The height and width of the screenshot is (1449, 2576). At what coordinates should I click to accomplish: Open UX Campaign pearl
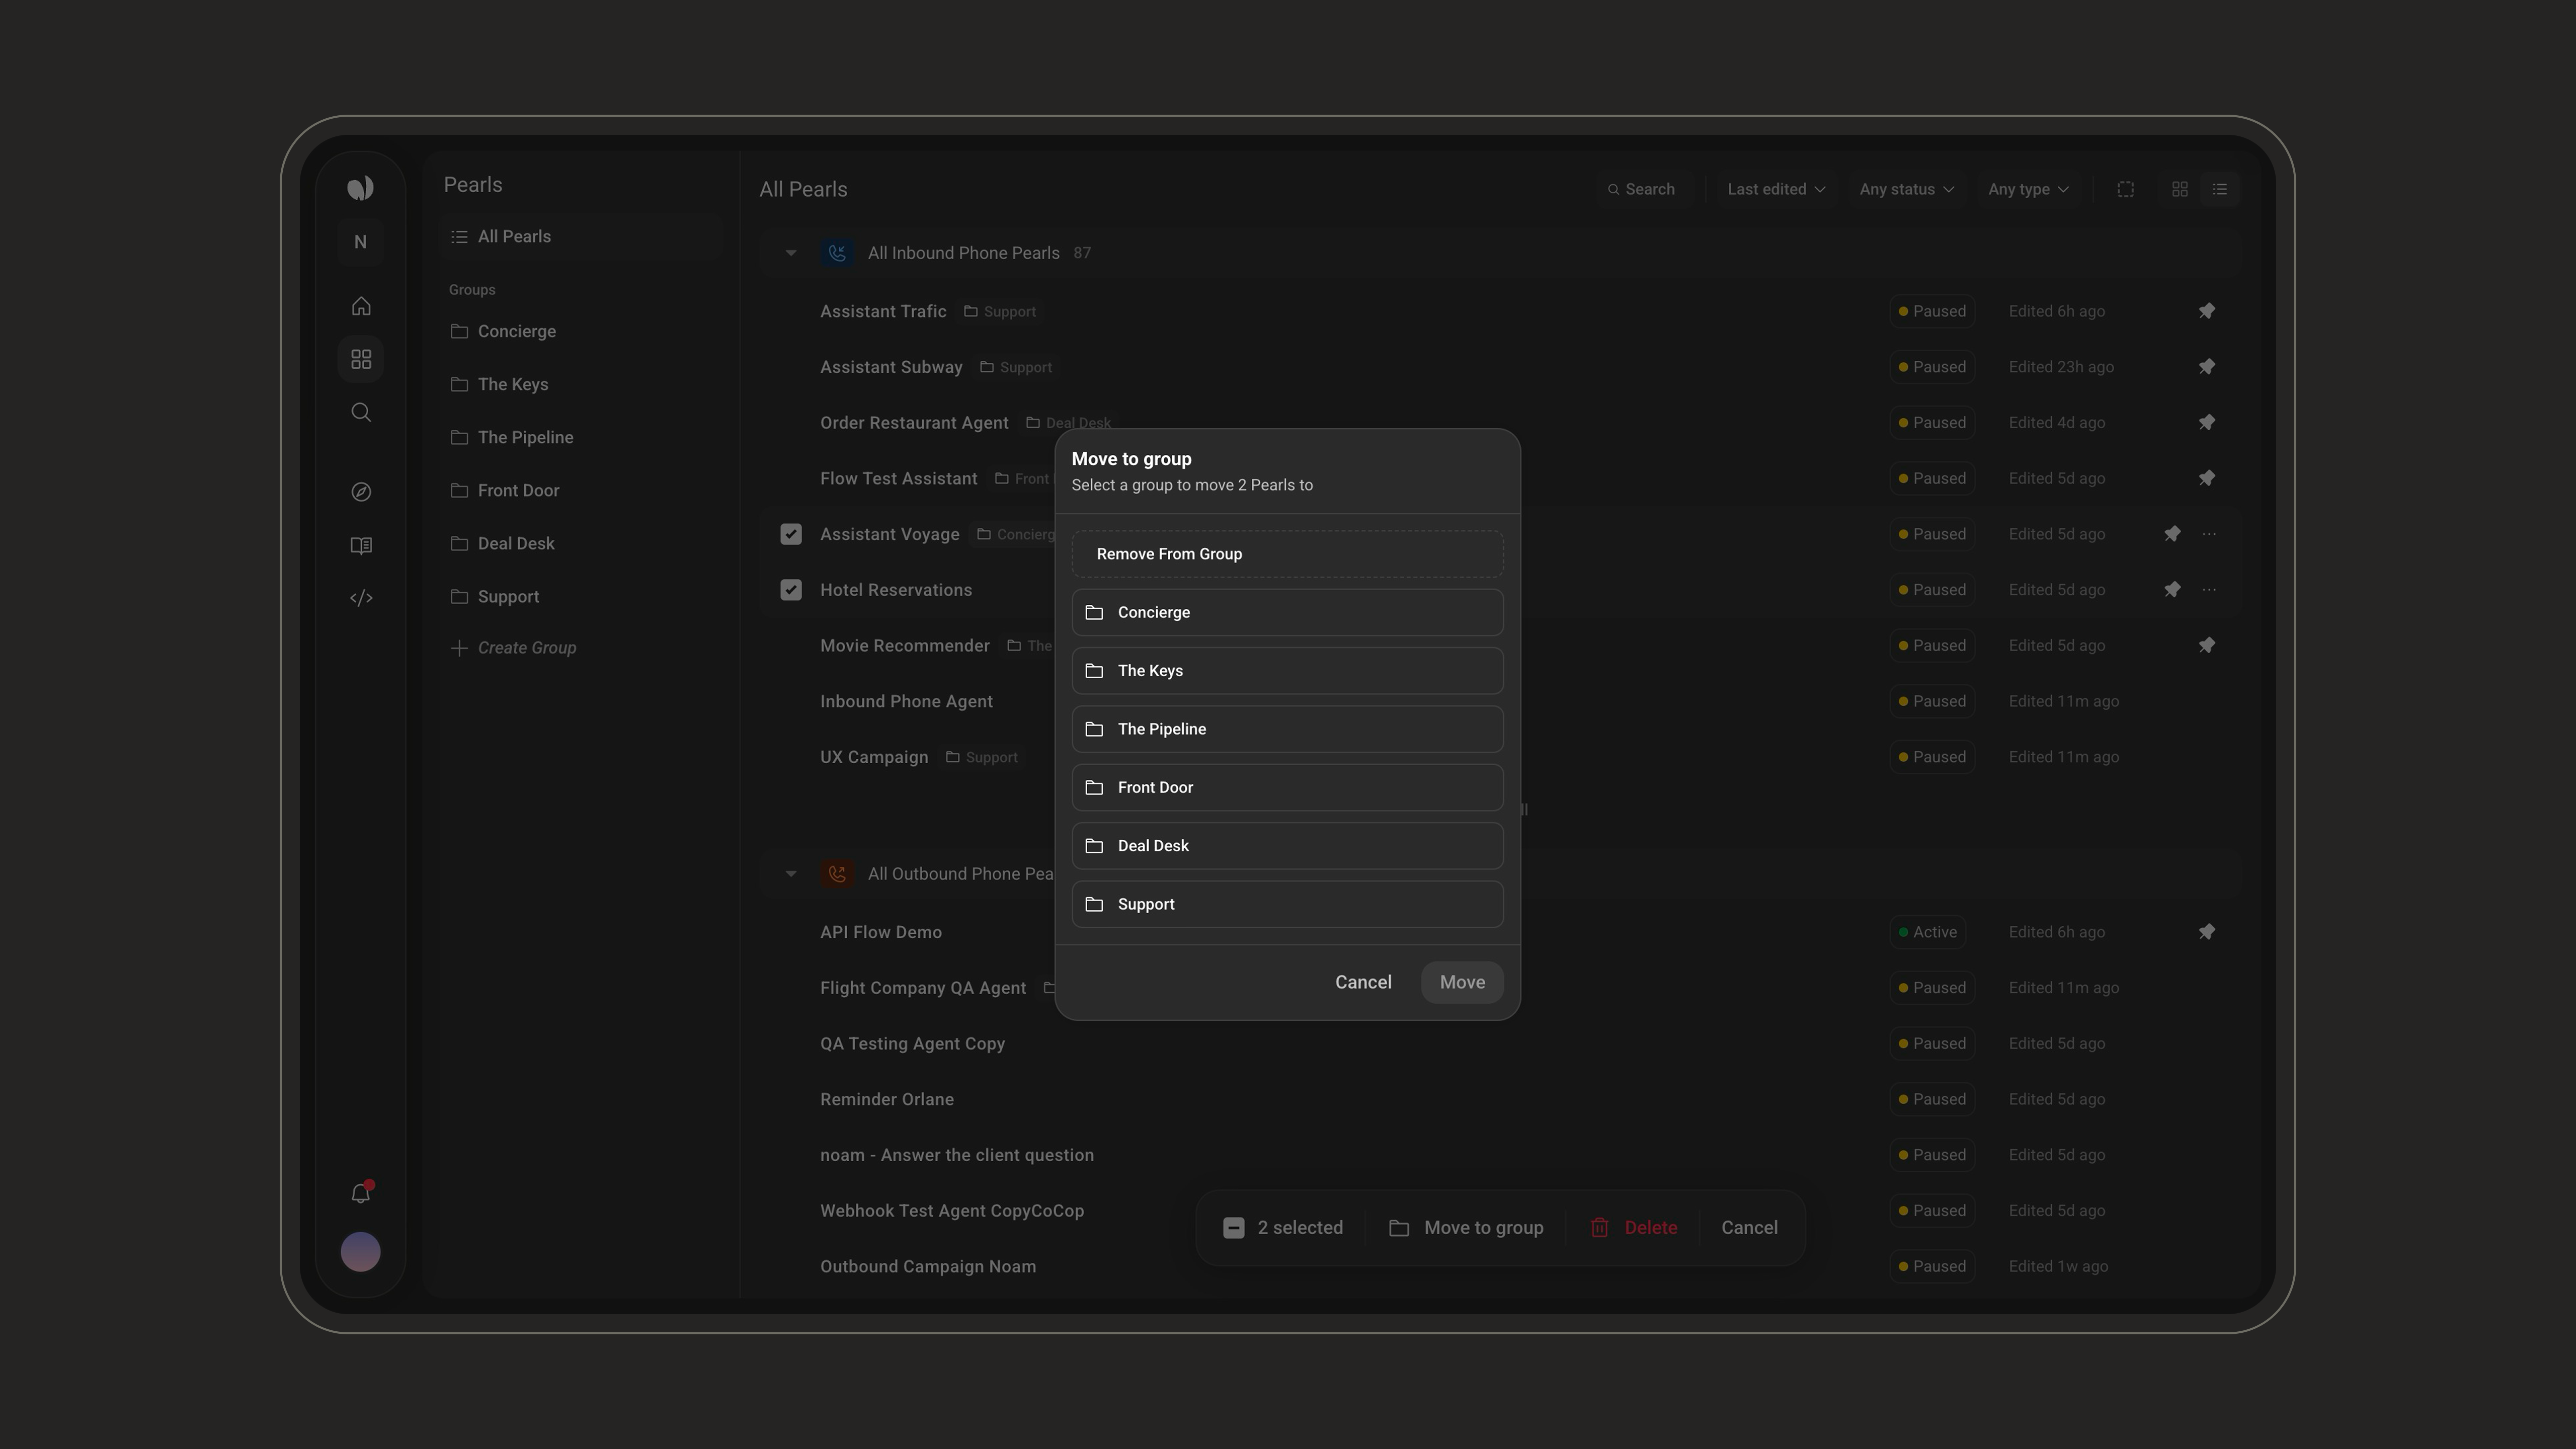pyautogui.click(x=874, y=757)
